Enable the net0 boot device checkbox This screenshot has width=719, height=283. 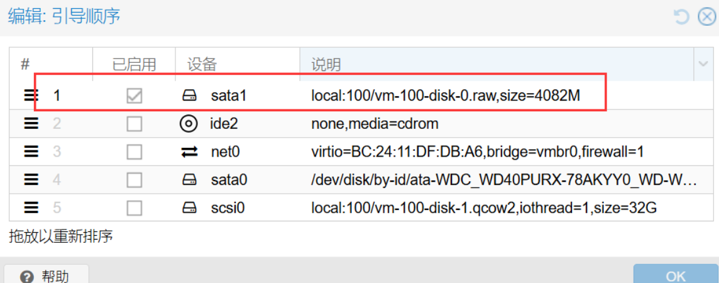(134, 152)
